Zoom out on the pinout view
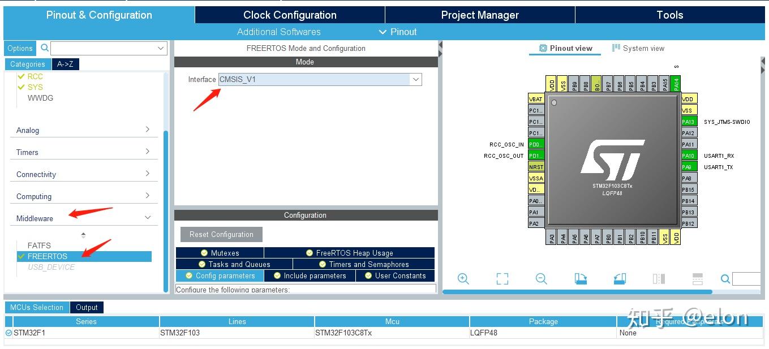The height and width of the screenshot is (349, 769). [540, 278]
